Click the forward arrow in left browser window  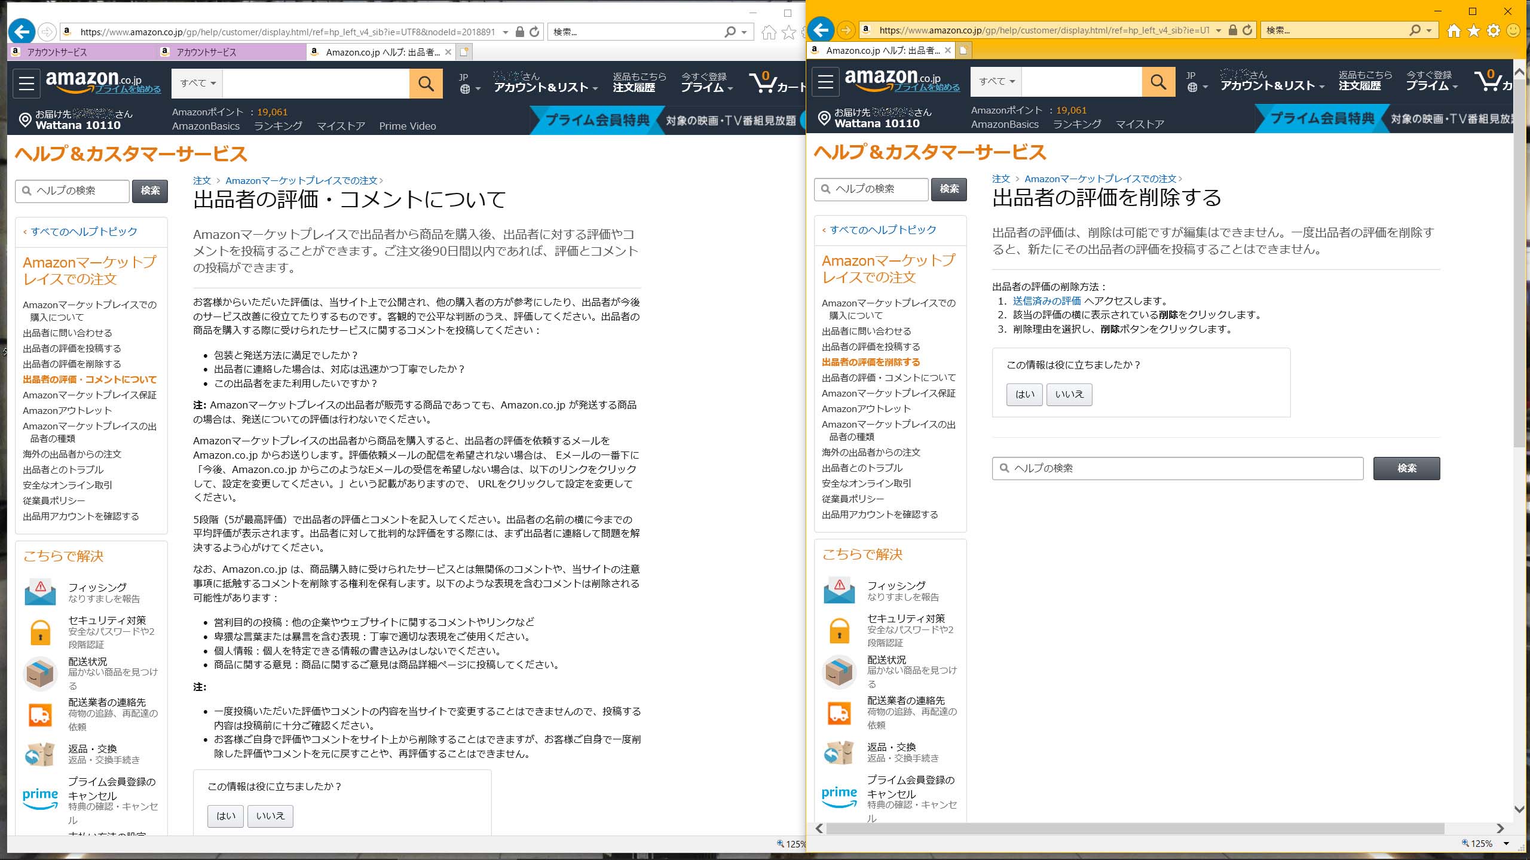(47, 32)
